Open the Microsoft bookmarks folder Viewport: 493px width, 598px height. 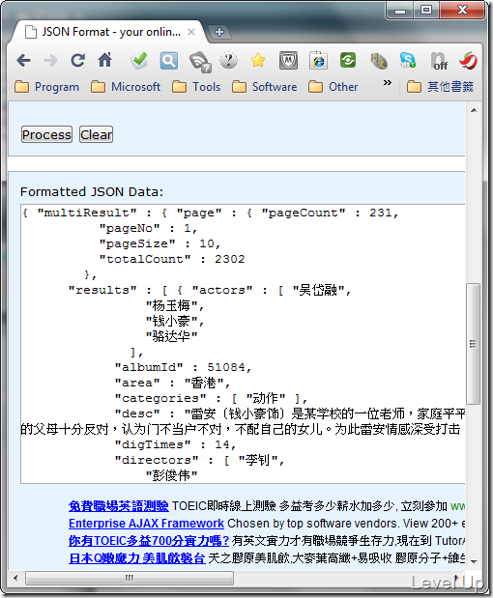pos(126,87)
